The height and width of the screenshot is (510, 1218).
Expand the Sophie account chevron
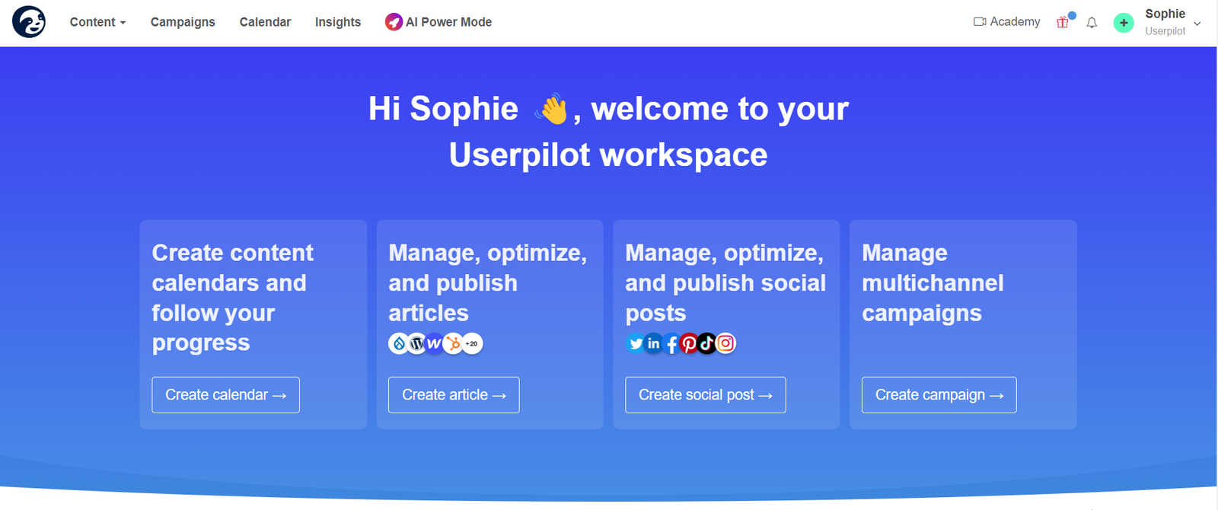[x=1197, y=24]
